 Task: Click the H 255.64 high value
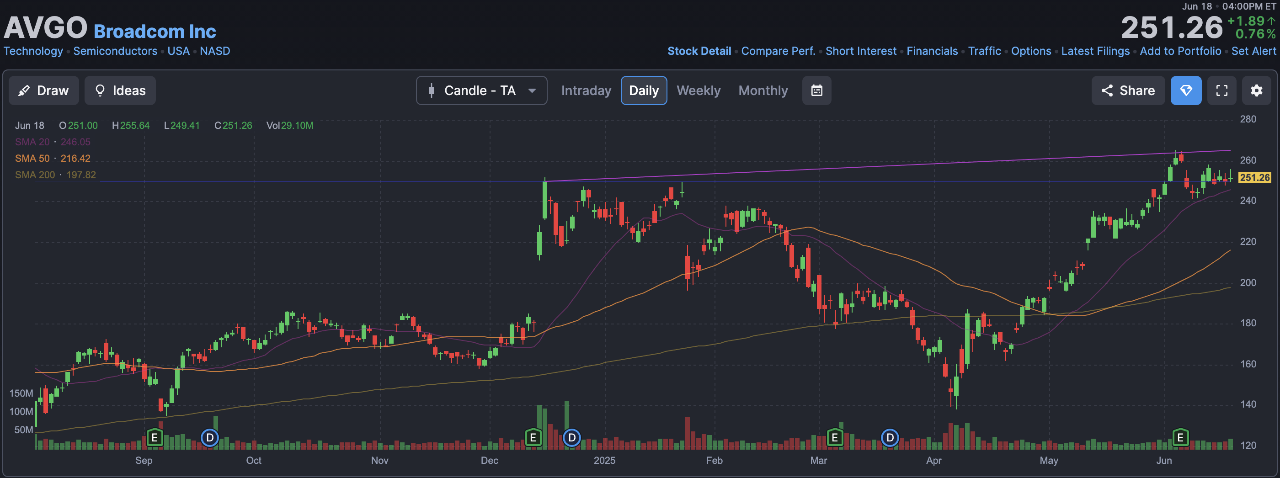131,126
